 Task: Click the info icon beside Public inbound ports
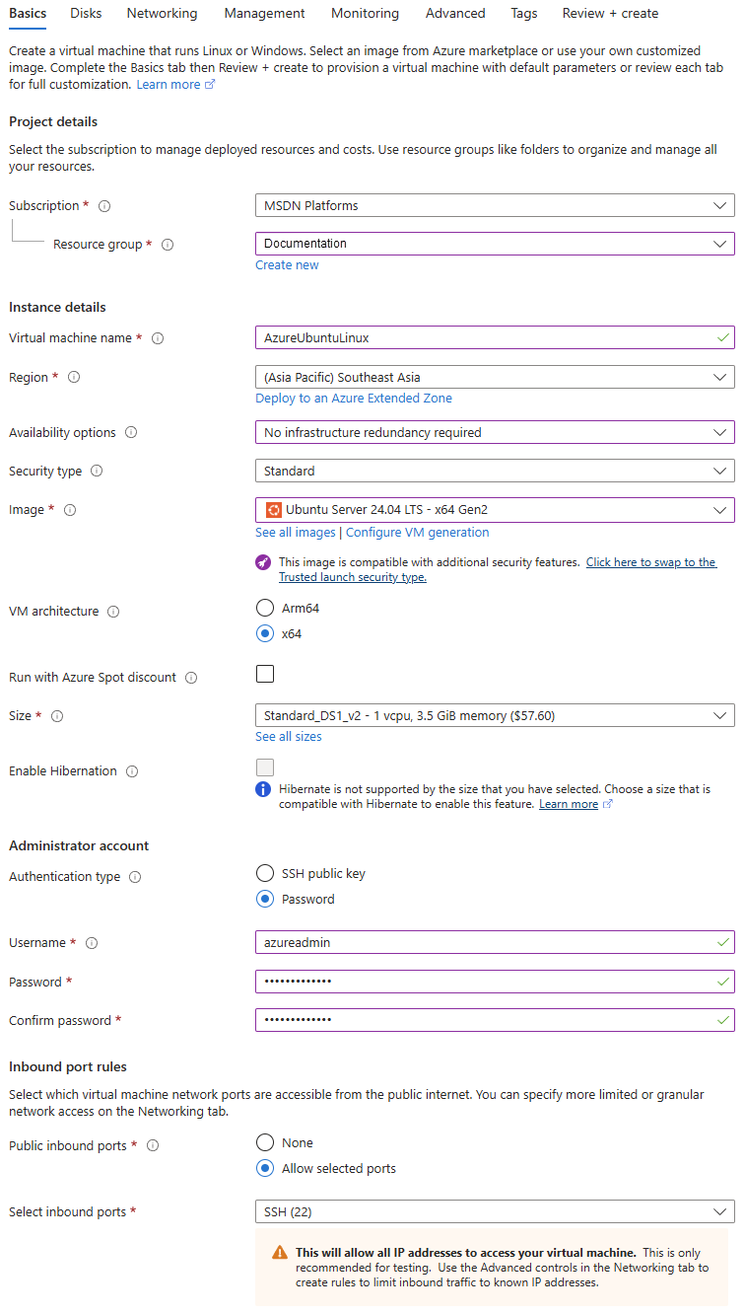[153, 1146]
